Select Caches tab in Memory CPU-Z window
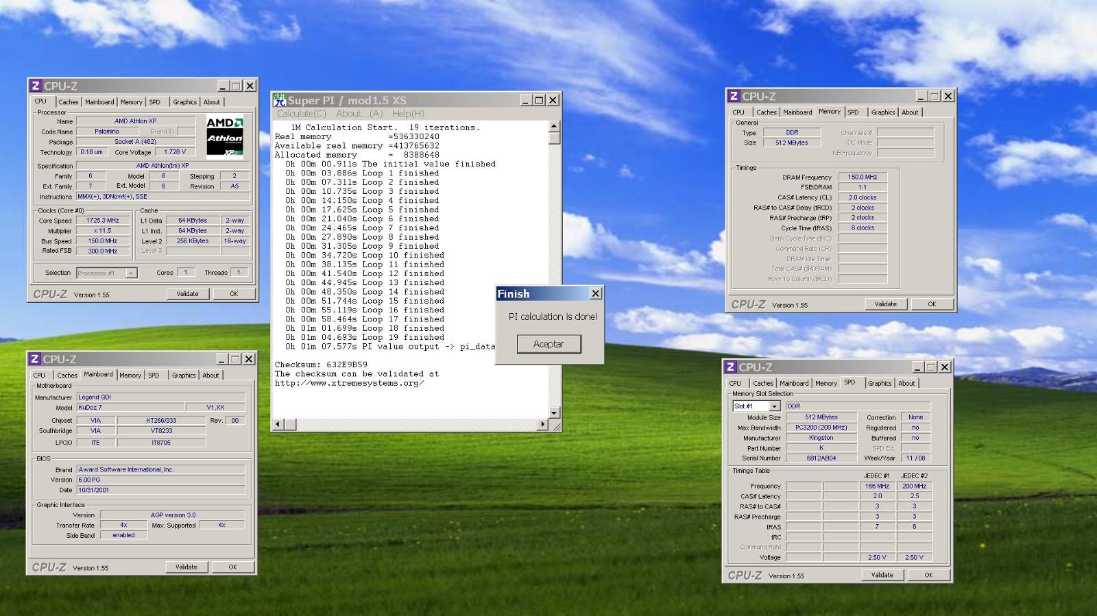The image size is (1097, 616). coord(767,112)
